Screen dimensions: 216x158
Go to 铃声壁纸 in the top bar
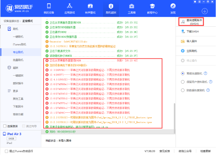[x=90, y=9]
